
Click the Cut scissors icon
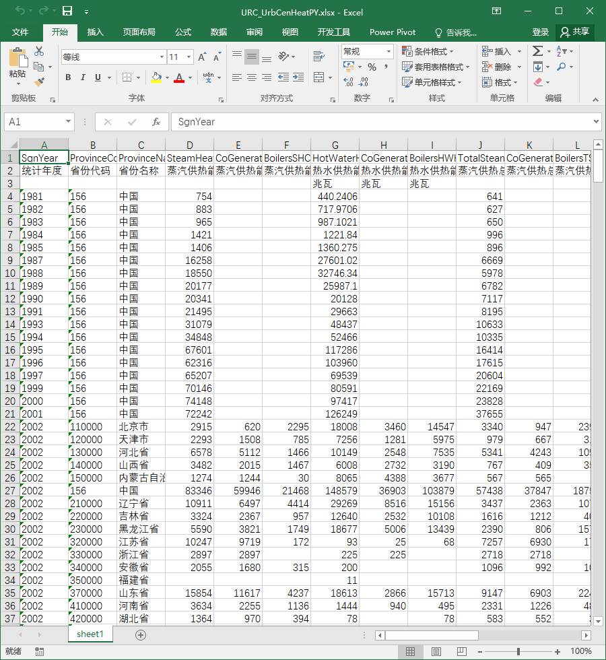coord(39,51)
